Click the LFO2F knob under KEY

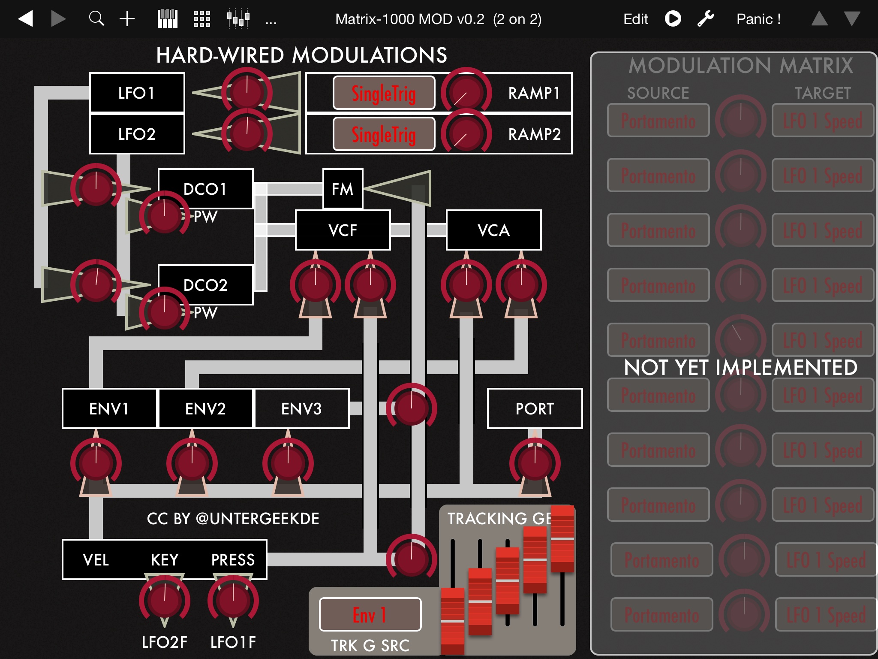(164, 600)
